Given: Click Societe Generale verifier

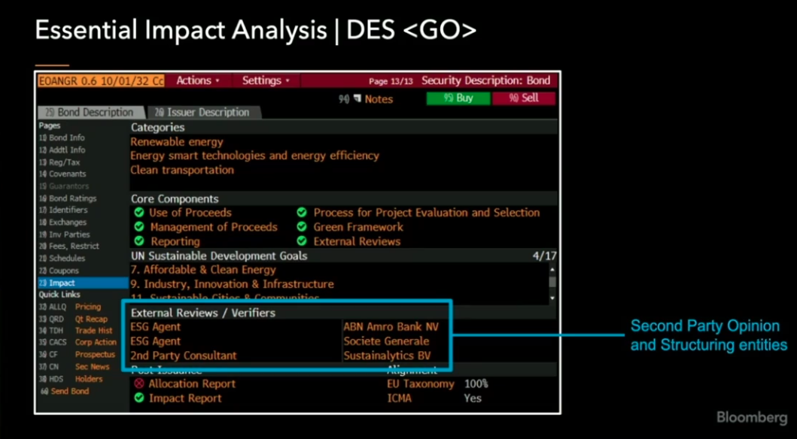Looking at the screenshot, I should click(x=386, y=341).
